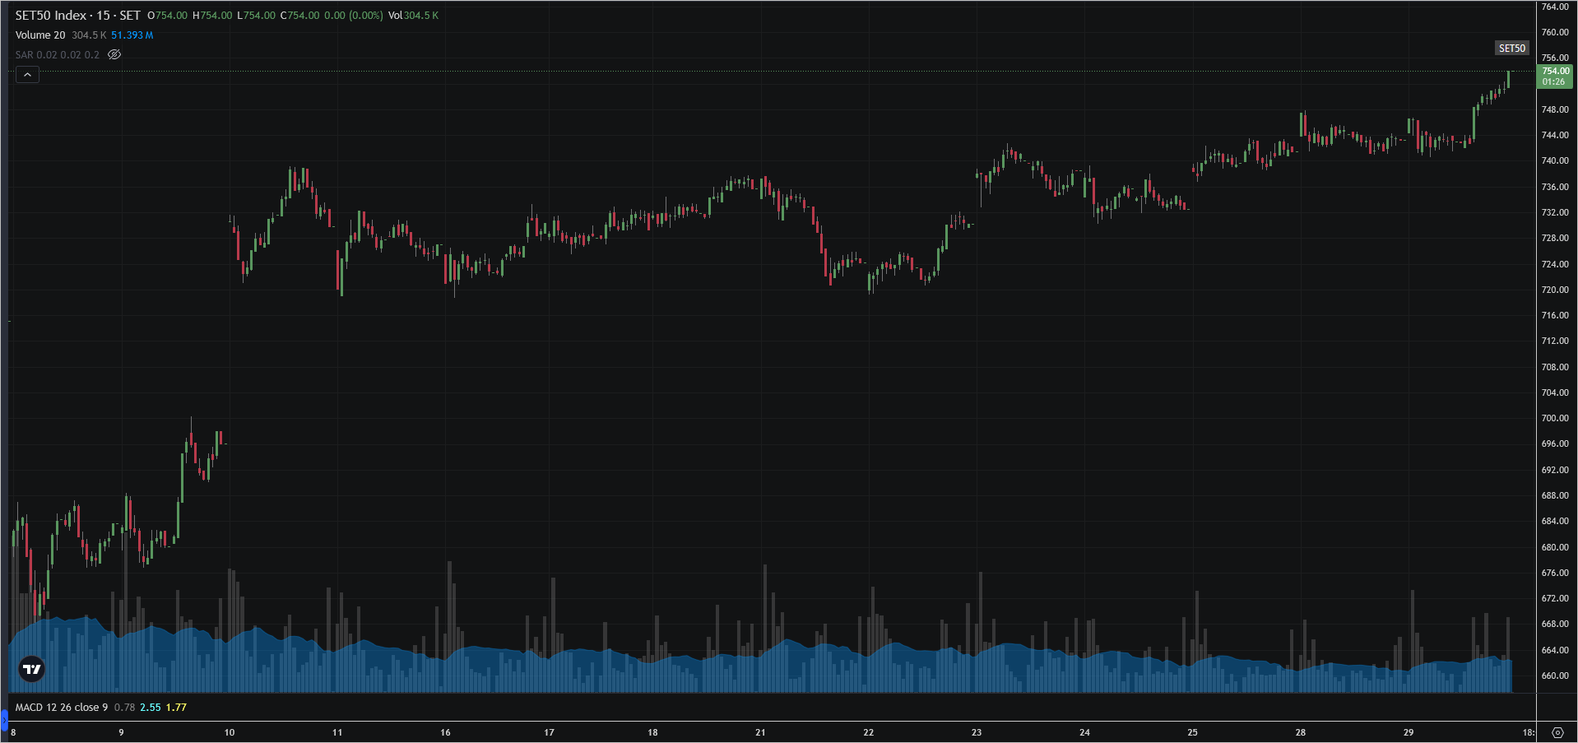Click date 10 on the time axis
Image resolution: width=1578 pixels, height=743 pixels.
[x=230, y=732]
